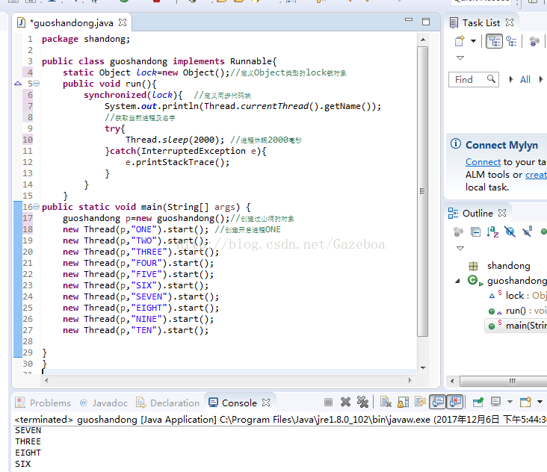Click Clear Console icon
Viewport: 547px width, 472px height.
tap(385, 403)
